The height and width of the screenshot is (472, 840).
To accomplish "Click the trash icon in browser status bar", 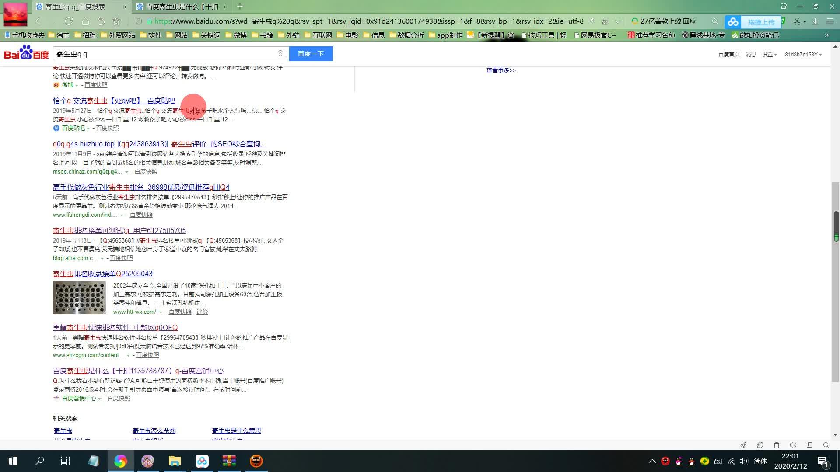I will click(777, 445).
